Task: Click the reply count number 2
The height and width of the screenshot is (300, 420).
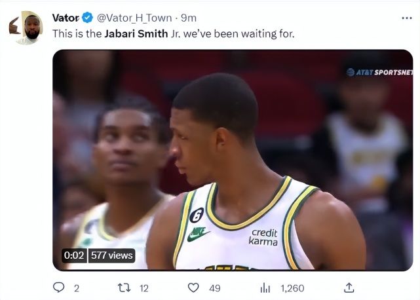Action: click(x=77, y=288)
